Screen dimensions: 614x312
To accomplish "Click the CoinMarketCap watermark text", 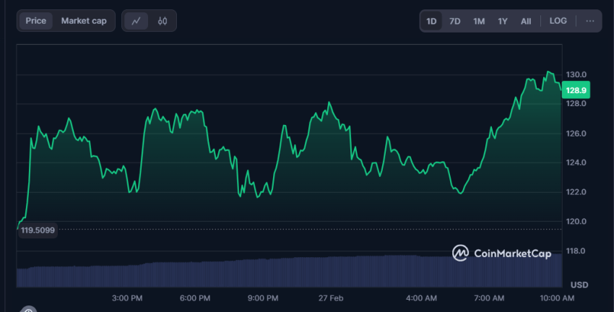I will (512, 253).
